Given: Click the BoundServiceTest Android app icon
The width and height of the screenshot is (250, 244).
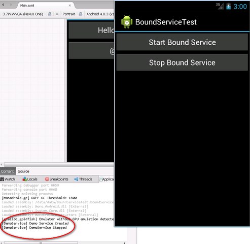Looking at the screenshot, I should click(x=127, y=22).
